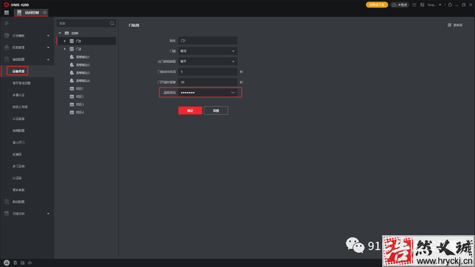475x267 pixels.
Task: Select alarm output 报警输出4
Action: point(83,81)
